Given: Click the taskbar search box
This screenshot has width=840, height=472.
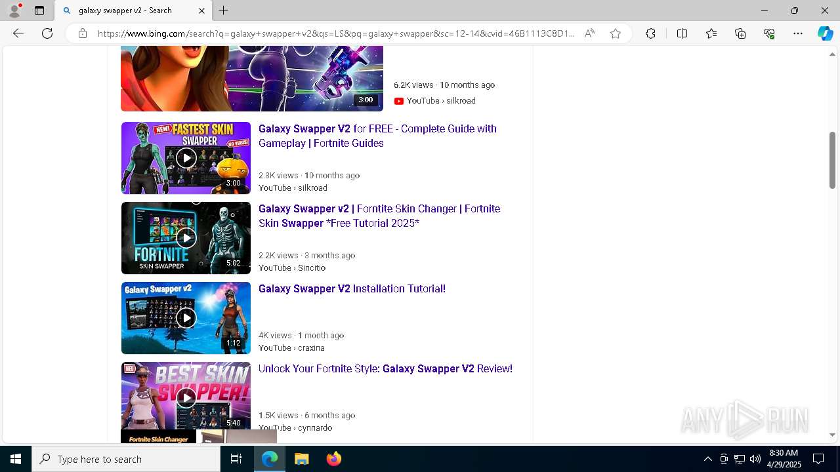Looking at the screenshot, I should [126, 459].
